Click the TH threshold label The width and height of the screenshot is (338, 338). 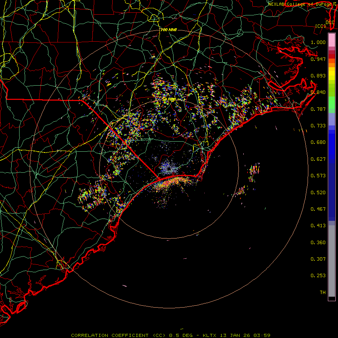pyautogui.click(x=323, y=292)
